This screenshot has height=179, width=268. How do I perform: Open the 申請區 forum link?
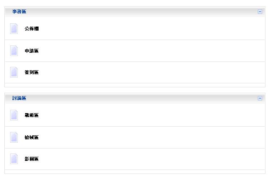coord(32,51)
